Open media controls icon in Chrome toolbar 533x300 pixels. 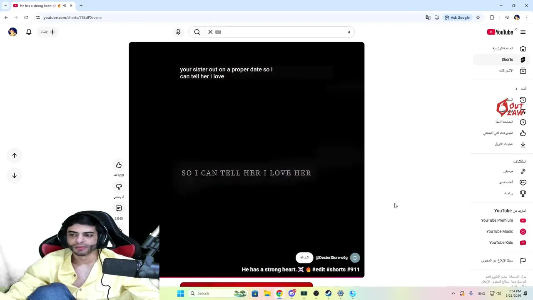(507, 17)
